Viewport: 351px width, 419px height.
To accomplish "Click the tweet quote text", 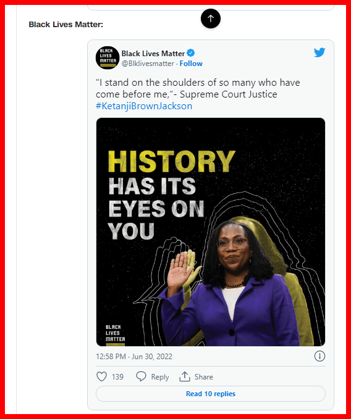I will (x=198, y=88).
